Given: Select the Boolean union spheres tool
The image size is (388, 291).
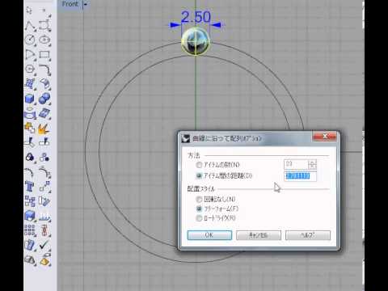Looking at the screenshot, I should 45,99.
